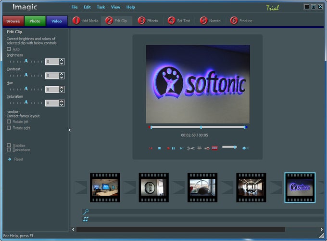The height and width of the screenshot is (241, 327).
Task: Click the movie camera icon
Action: tap(200, 148)
